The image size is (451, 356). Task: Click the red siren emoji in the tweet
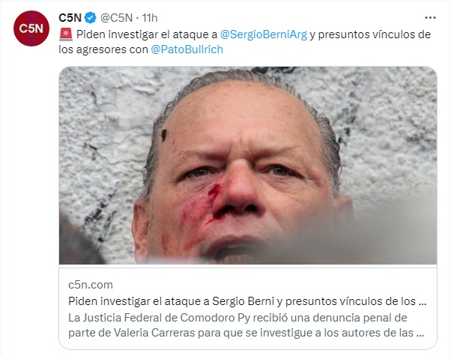(66, 34)
